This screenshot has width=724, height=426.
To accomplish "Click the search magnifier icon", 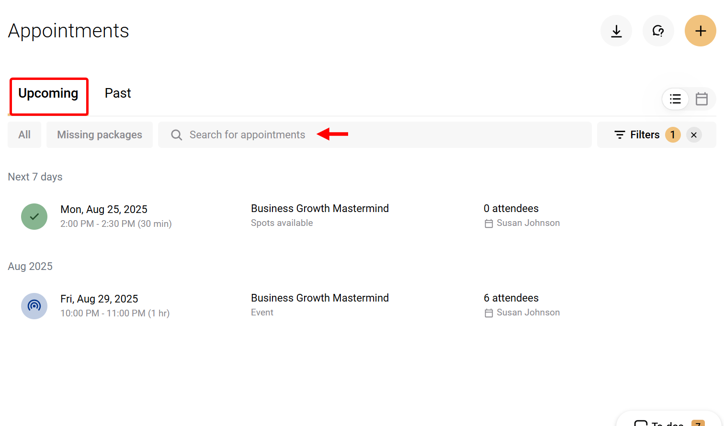I will click(176, 135).
